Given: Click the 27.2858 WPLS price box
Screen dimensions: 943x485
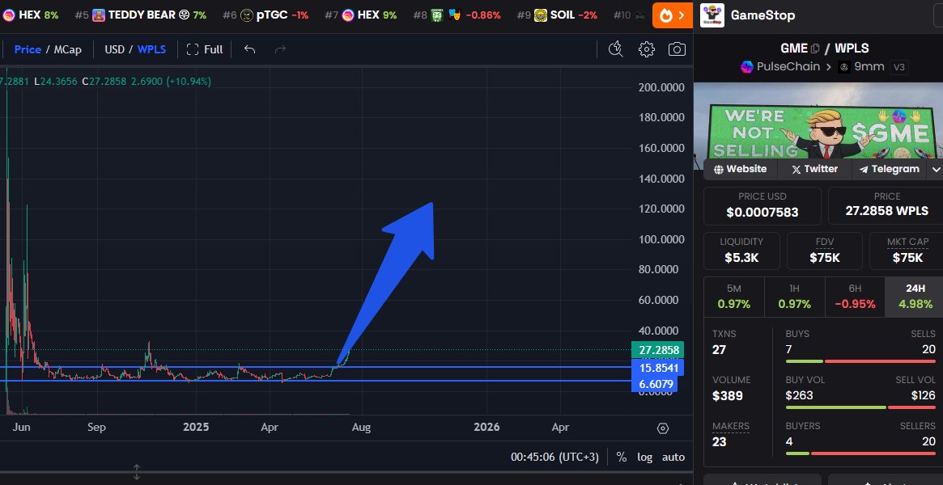Looking at the screenshot, I should (886, 205).
